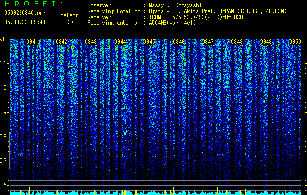This screenshot has width=307, height=195.
Task: Click the Ogata-vill. Akita-Pref. JAPAN location text
Action: coord(218,11)
